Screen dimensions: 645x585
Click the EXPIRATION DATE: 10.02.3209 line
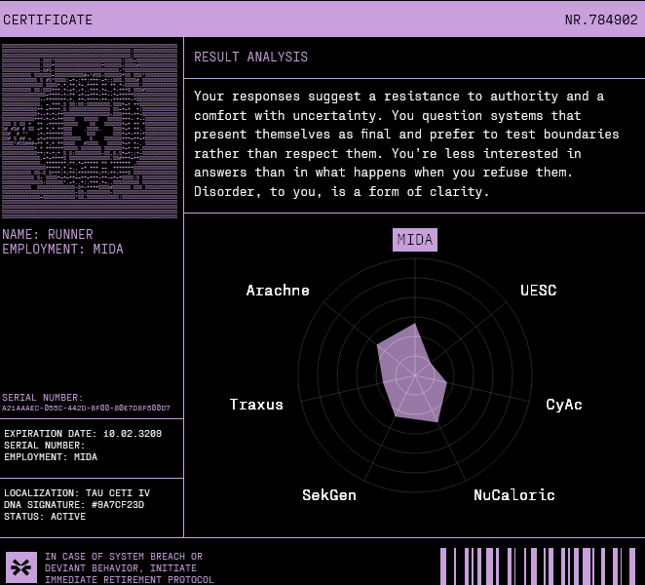click(x=83, y=434)
